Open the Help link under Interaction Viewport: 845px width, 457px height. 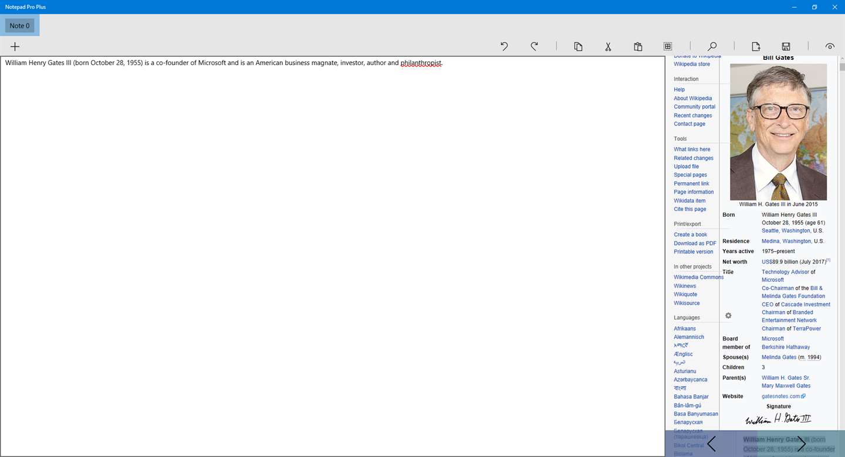coord(679,90)
